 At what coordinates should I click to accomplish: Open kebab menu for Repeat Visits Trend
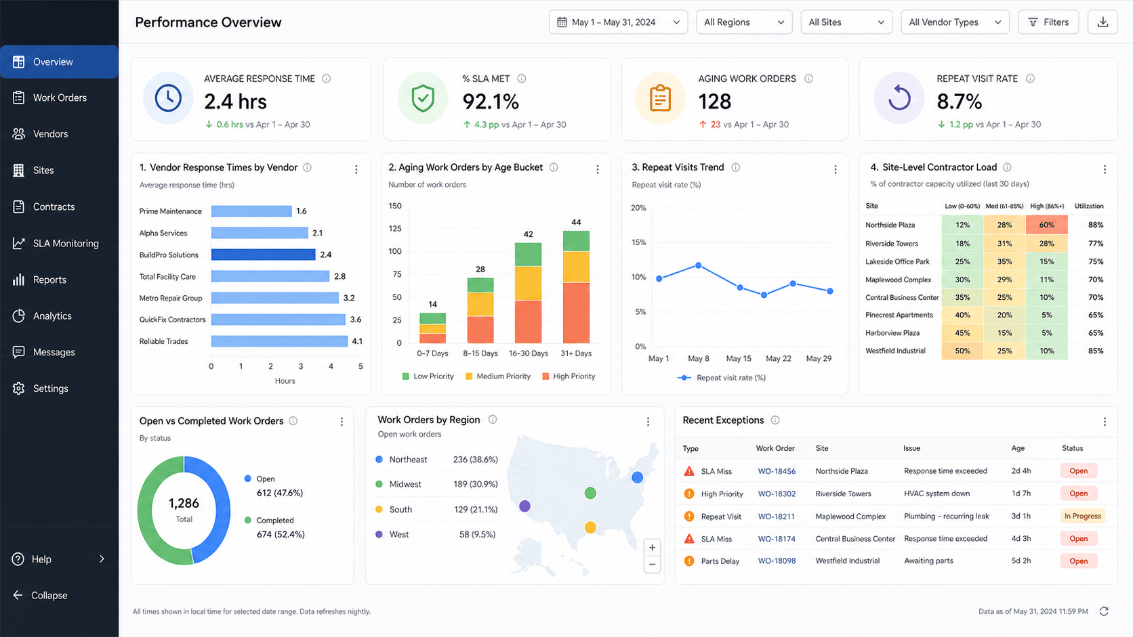point(835,169)
